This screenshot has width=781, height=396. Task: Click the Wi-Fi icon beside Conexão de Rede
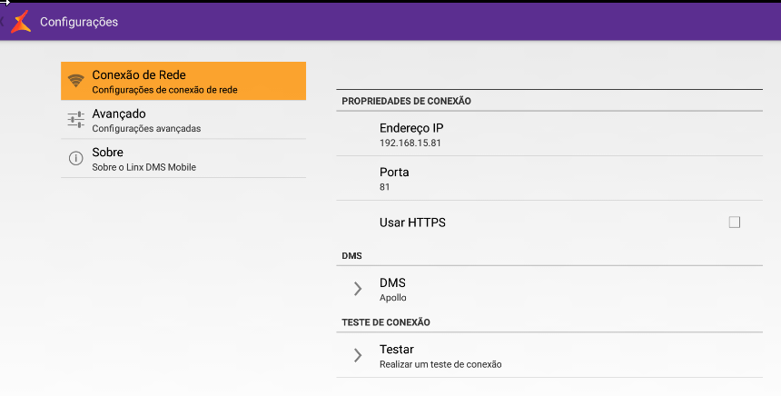[x=75, y=81]
